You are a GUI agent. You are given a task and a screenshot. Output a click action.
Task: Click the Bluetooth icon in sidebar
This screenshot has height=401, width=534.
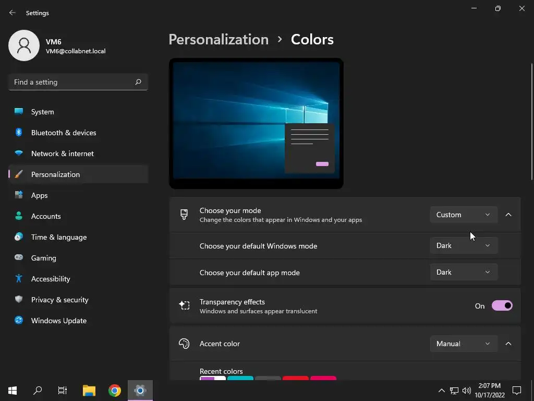pyautogui.click(x=19, y=132)
